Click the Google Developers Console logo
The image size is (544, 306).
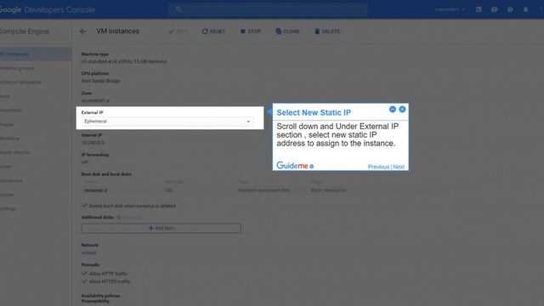tap(48, 9)
